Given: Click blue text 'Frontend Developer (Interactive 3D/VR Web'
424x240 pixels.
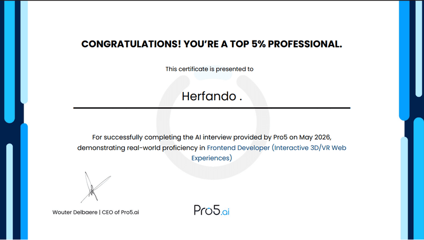Looking at the screenshot, I should coord(277,148).
